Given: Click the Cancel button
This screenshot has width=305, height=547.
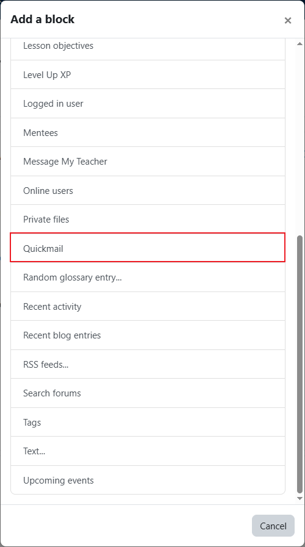Looking at the screenshot, I should 273,526.
